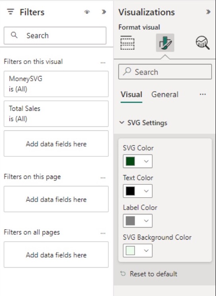This screenshot has height=296, width=216.
Task: Click the gray Label Color swatch
Action: (x=130, y=221)
